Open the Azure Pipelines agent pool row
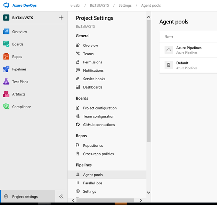The width and height of the screenshot is (220, 207). 188,50
